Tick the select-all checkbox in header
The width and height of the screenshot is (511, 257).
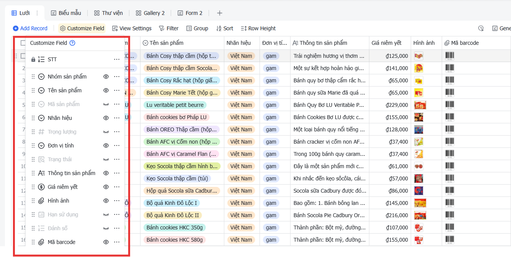(23, 43)
